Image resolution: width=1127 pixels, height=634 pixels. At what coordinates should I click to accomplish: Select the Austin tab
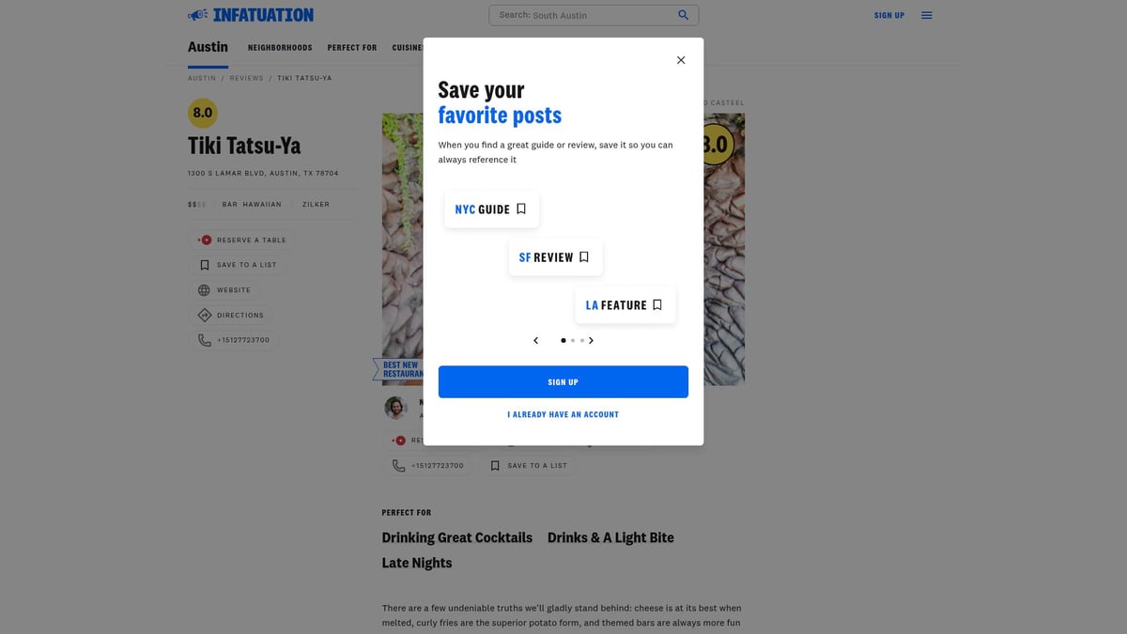click(x=208, y=47)
